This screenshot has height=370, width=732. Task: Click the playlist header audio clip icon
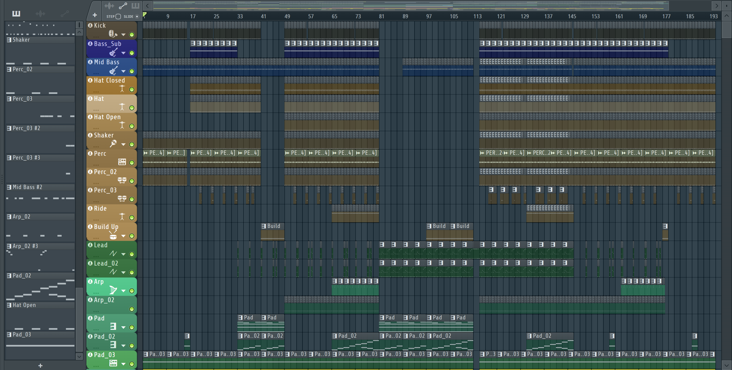pos(109,6)
